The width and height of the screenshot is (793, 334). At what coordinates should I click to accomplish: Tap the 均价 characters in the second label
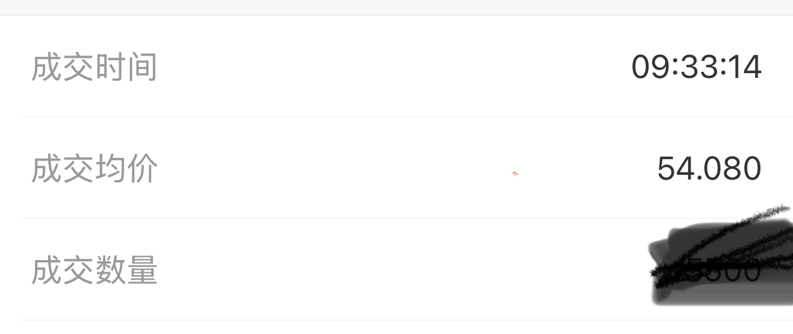tap(126, 169)
